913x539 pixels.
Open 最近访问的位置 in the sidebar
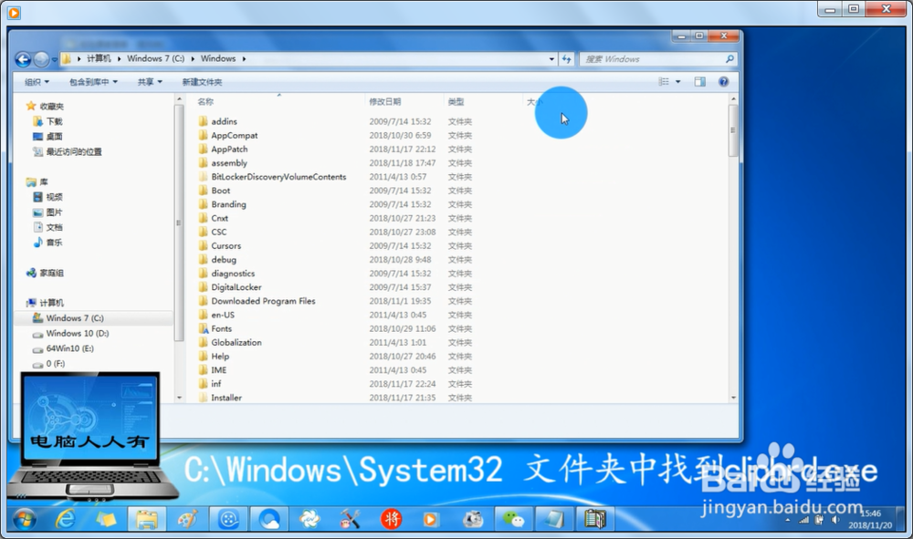(x=73, y=151)
